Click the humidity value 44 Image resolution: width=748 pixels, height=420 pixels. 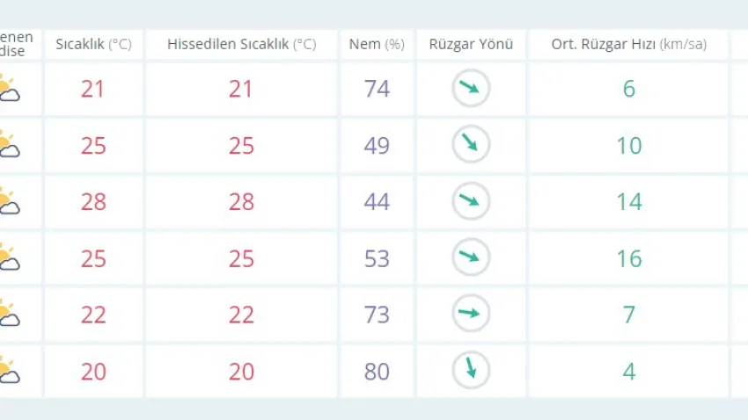click(377, 202)
